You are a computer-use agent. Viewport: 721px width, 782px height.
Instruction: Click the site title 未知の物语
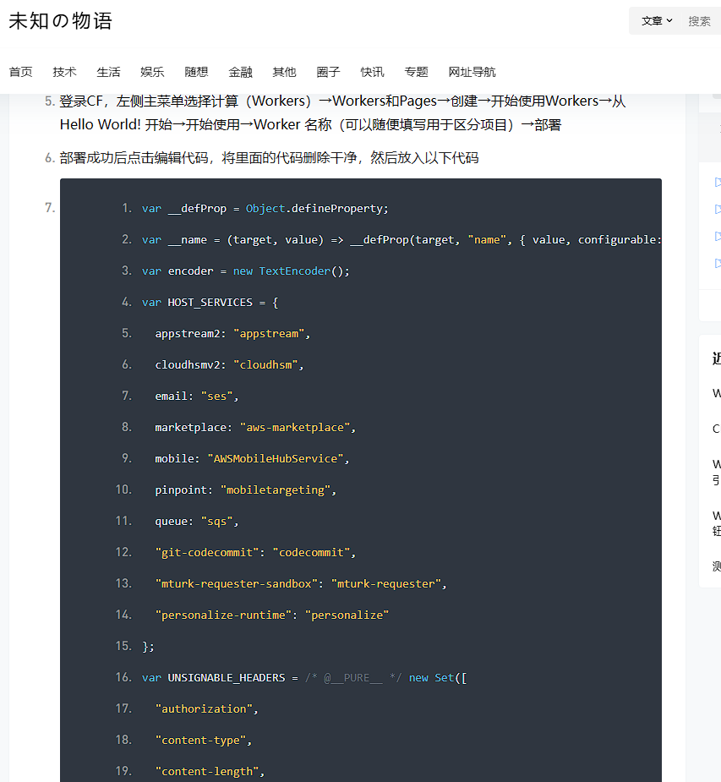point(59,20)
